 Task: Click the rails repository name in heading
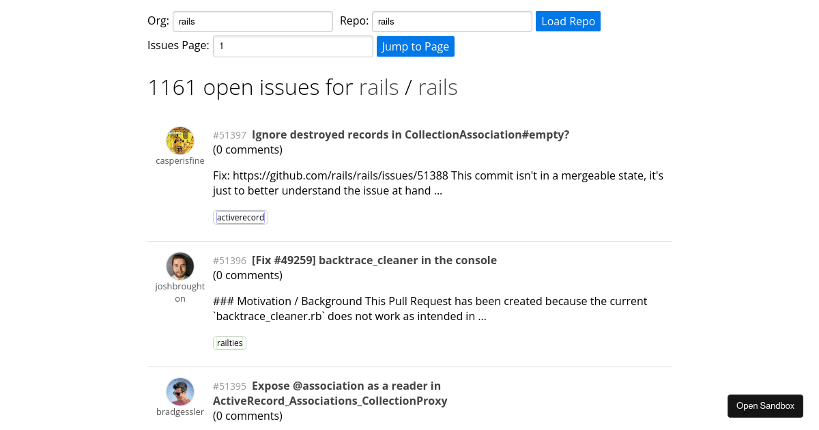[437, 87]
